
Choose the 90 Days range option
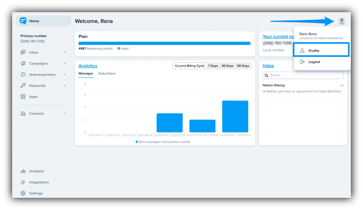coord(243,66)
